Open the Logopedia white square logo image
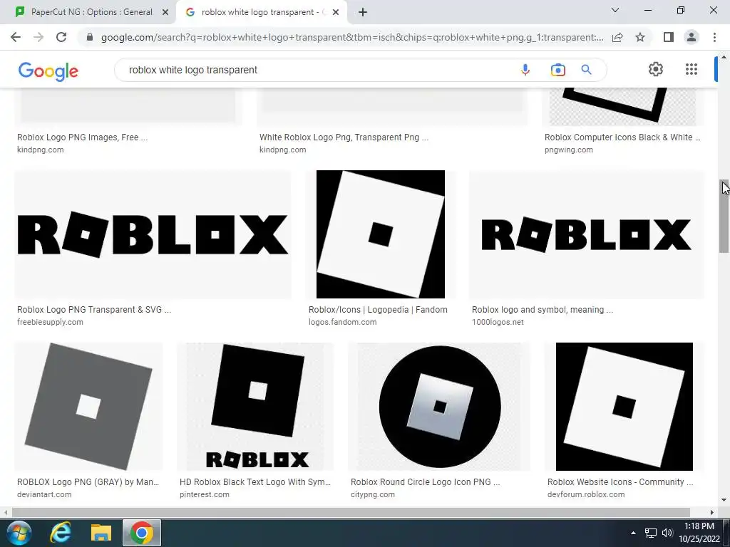730x547 pixels. (x=381, y=234)
